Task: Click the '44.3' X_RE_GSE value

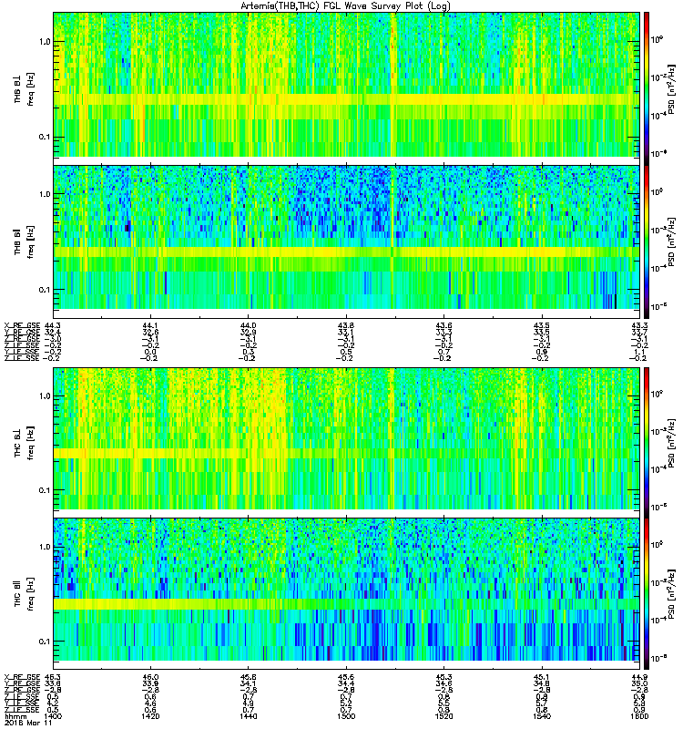Action: [53, 325]
